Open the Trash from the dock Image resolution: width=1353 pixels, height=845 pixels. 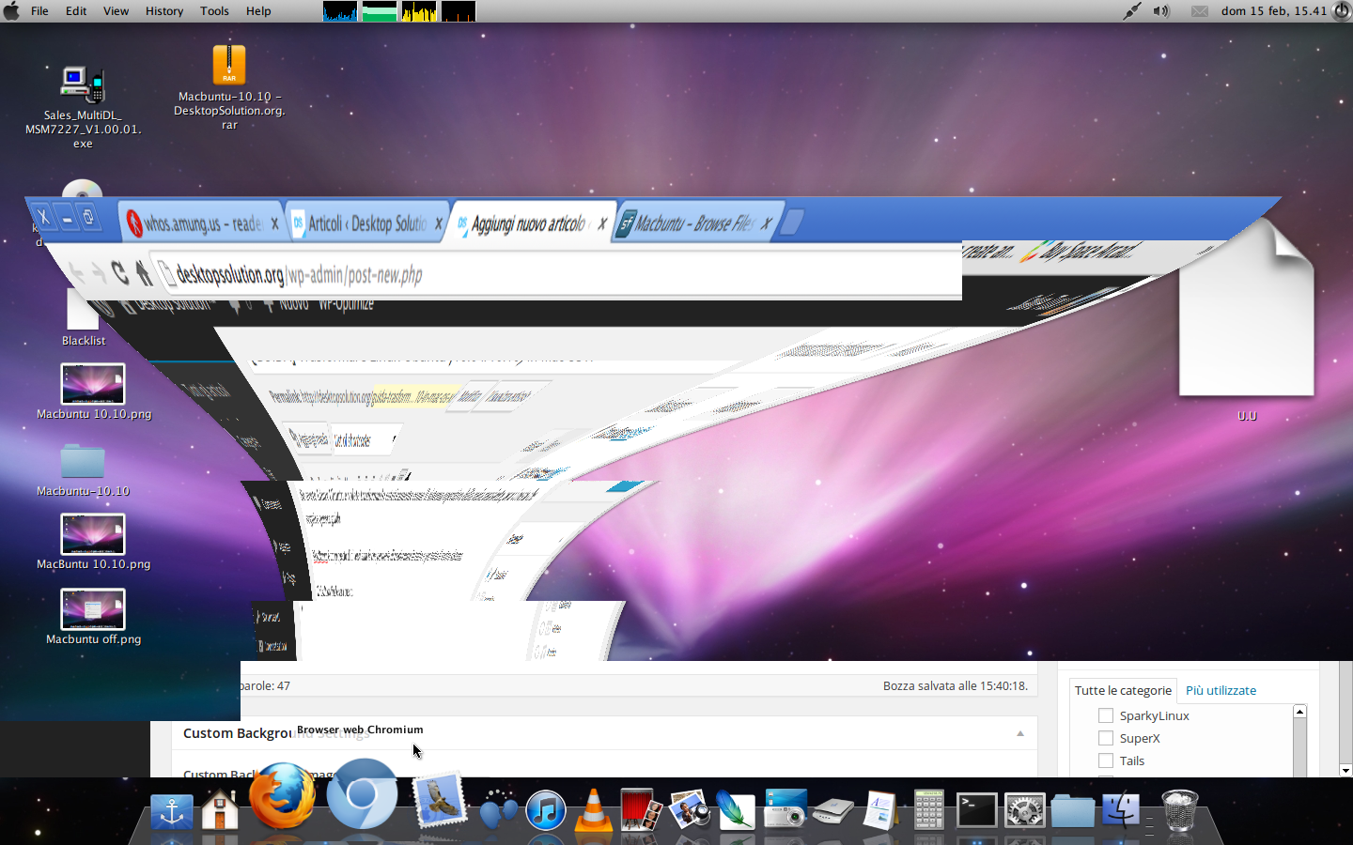pyautogui.click(x=1179, y=807)
